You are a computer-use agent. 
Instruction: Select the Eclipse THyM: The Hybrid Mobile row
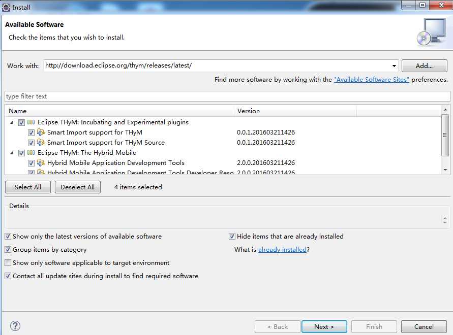[x=87, y=153]
